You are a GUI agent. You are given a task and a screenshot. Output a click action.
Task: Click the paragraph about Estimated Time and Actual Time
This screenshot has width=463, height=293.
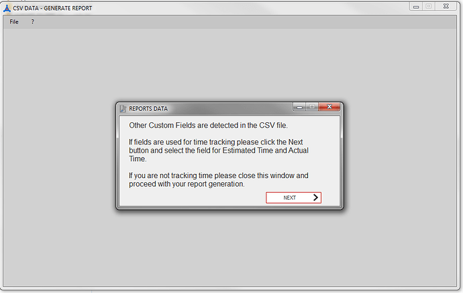click(219, 151)
